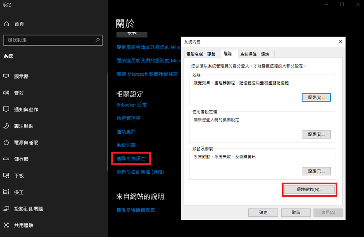Open the 平板 tablet icon
The image size is (364, 237).
(x=6, y=176)
